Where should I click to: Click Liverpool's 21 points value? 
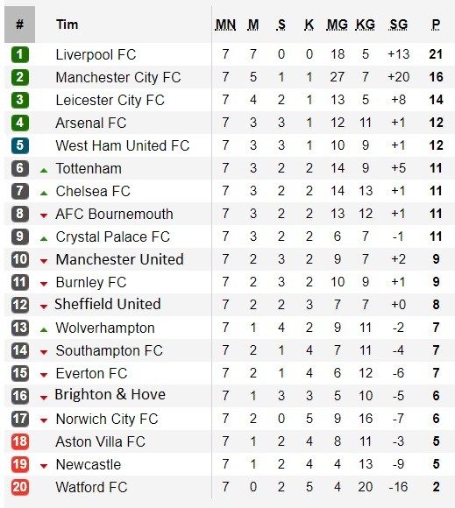click(436, 54)
